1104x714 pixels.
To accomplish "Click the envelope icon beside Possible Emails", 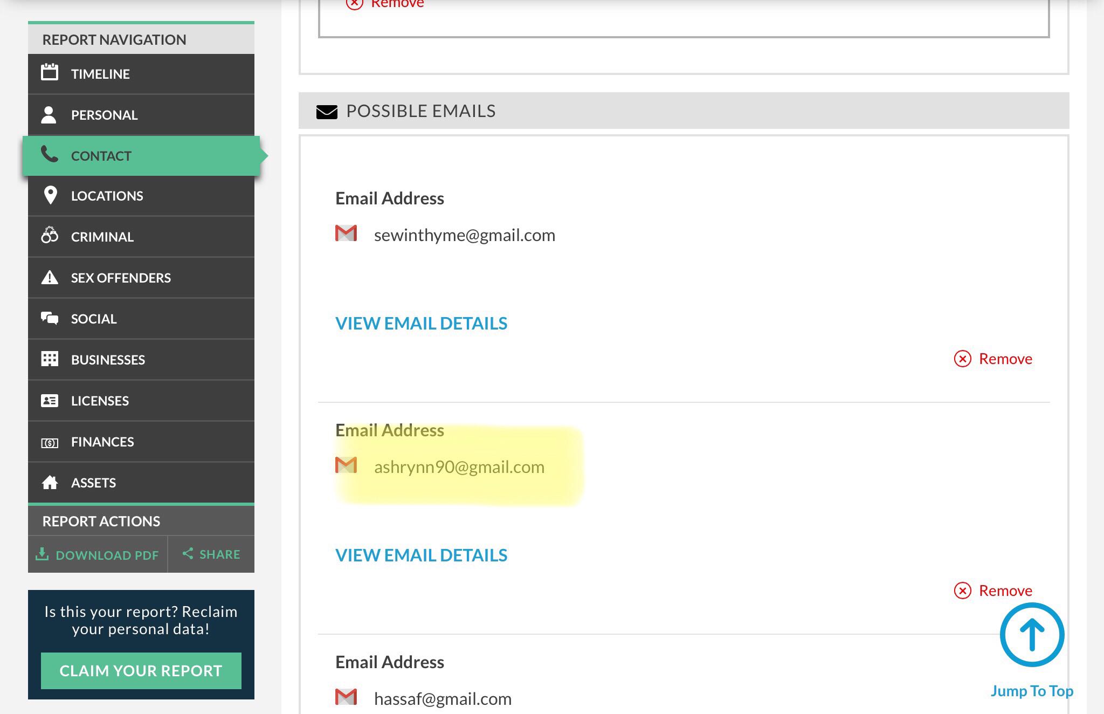I will pyautogui.click(x=327, y=112).
